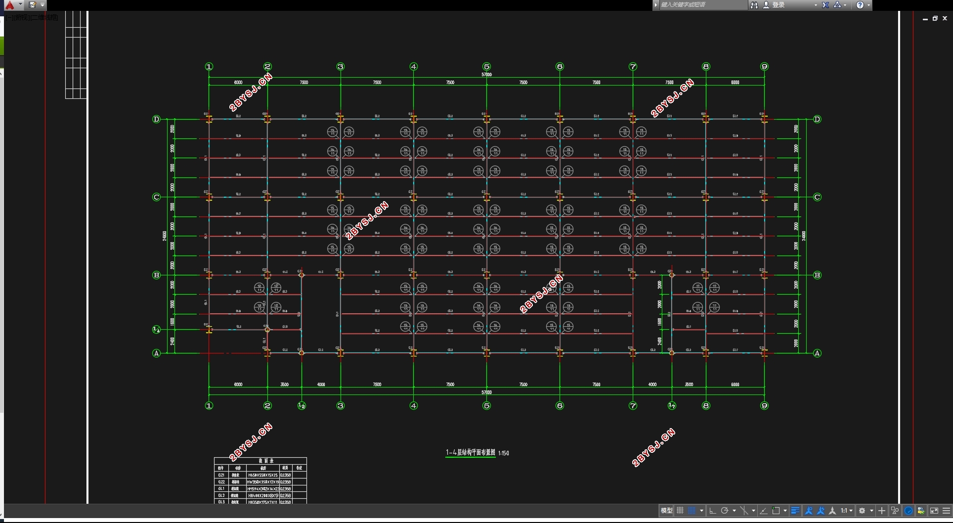Open Autodesk Exchange Apps X icon
The height and width of the screenshot is (523, 953).
(x=825, y=5)
